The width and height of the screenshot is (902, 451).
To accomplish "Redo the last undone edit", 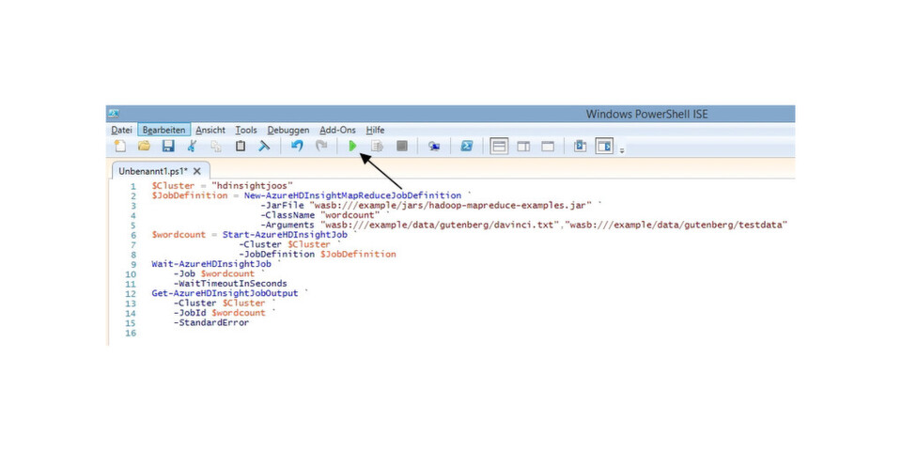I will coord(321,147).
